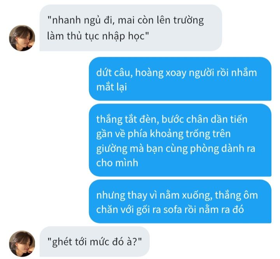Open sender's avatar beside the first gray message

click(x=22, y=38)
